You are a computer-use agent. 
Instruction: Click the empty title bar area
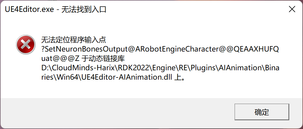pos(193,9)
